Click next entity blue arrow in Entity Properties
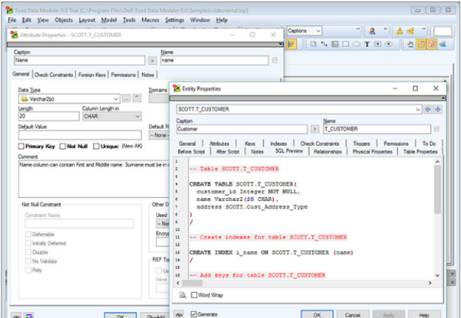 tap(437, 110)
